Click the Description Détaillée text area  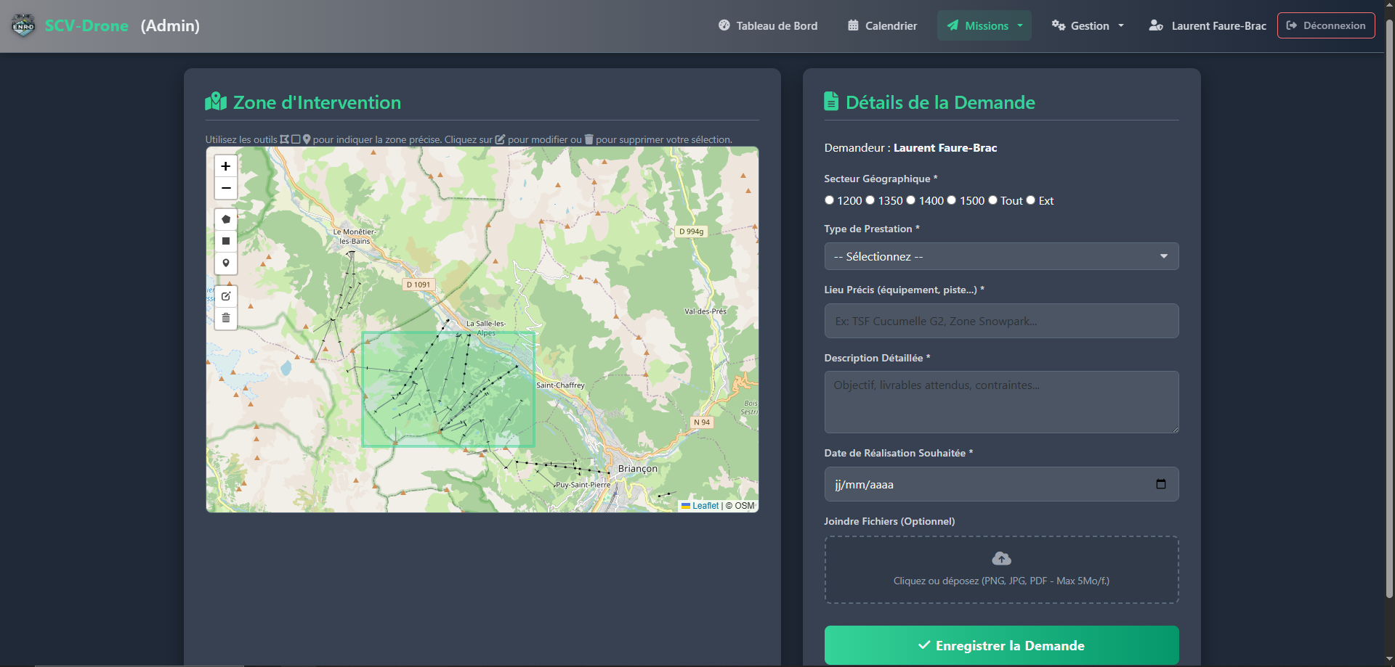coord(1001,402)
